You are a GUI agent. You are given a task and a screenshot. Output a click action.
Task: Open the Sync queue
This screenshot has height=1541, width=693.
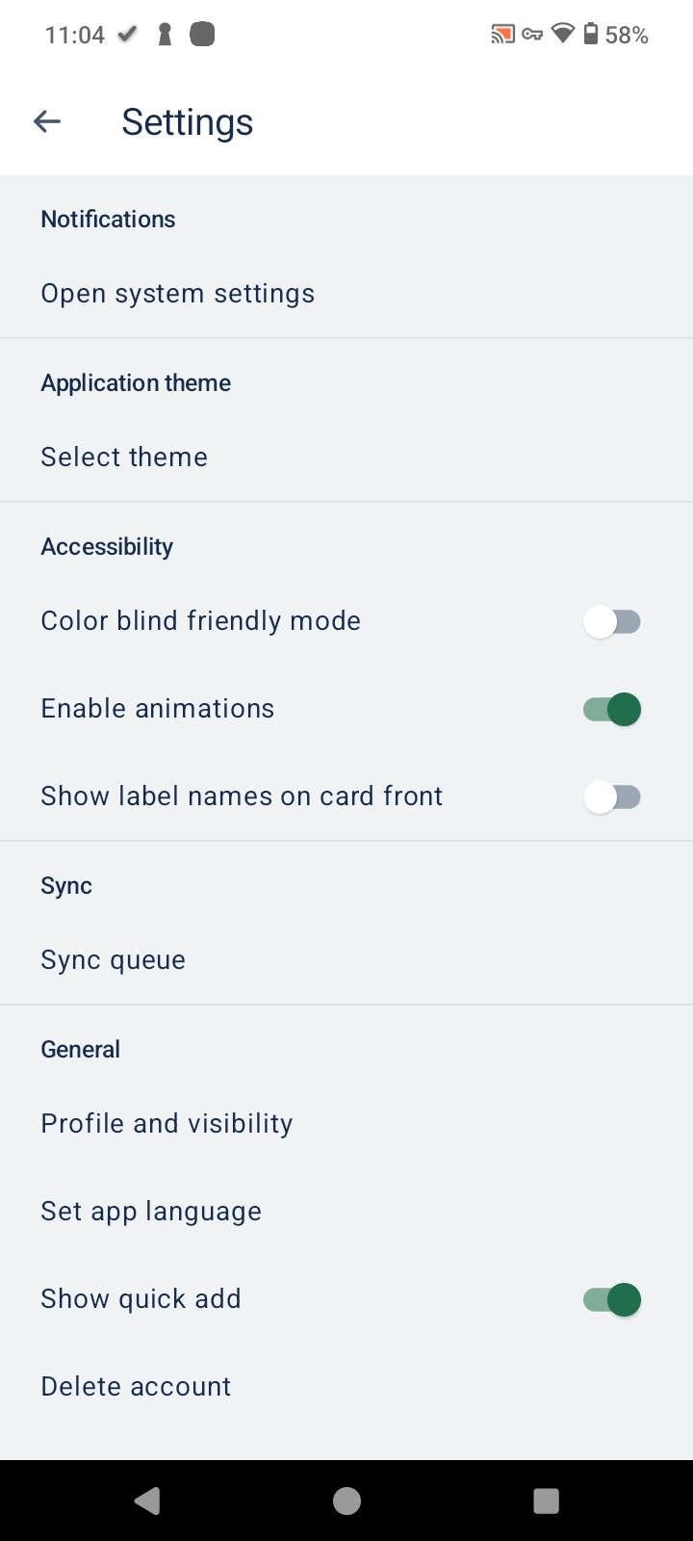[x=114, y=959]
